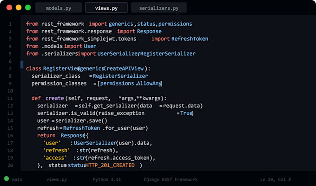This screenshot has width=316, height=186.
Task: Click the 'access' string key on line 19
Action: coord(55,158)
